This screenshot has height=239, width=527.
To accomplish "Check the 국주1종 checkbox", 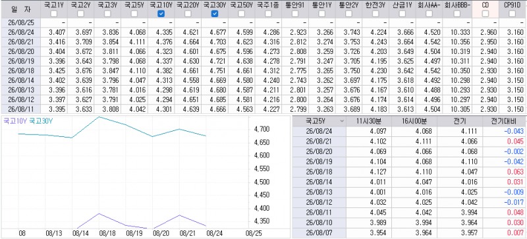I will pos(268,14).
